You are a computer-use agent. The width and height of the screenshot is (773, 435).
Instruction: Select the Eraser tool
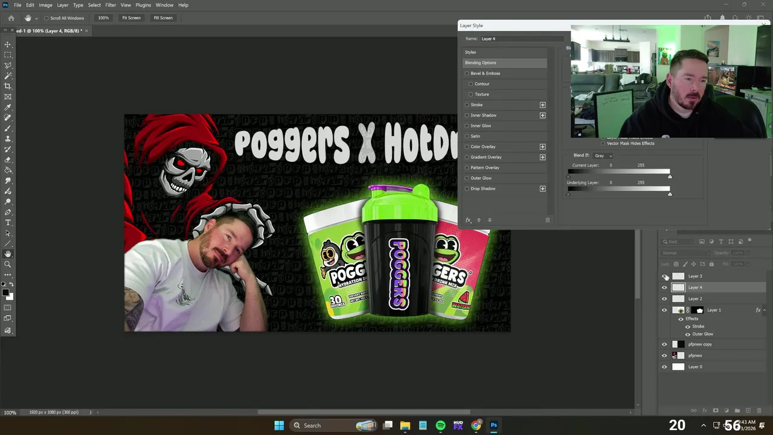[x=8, y=159]
